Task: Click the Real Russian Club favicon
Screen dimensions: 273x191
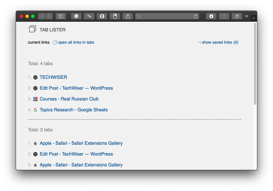Action: [x=35, y=99]
